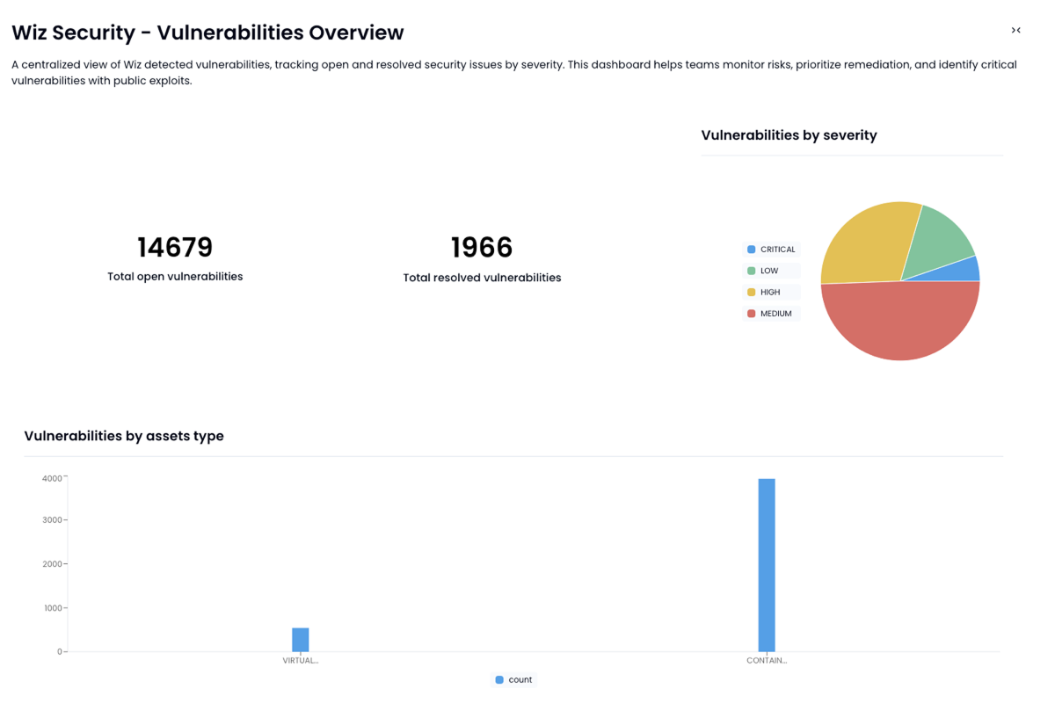Screen dimensions: 1055x703
Task: Toggle CRITICAL severity visibility in the legend
Action: pos(771,249)
